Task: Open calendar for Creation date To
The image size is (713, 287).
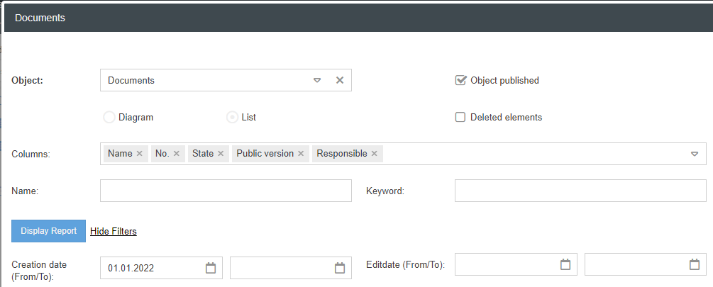Action: [340, 268]
